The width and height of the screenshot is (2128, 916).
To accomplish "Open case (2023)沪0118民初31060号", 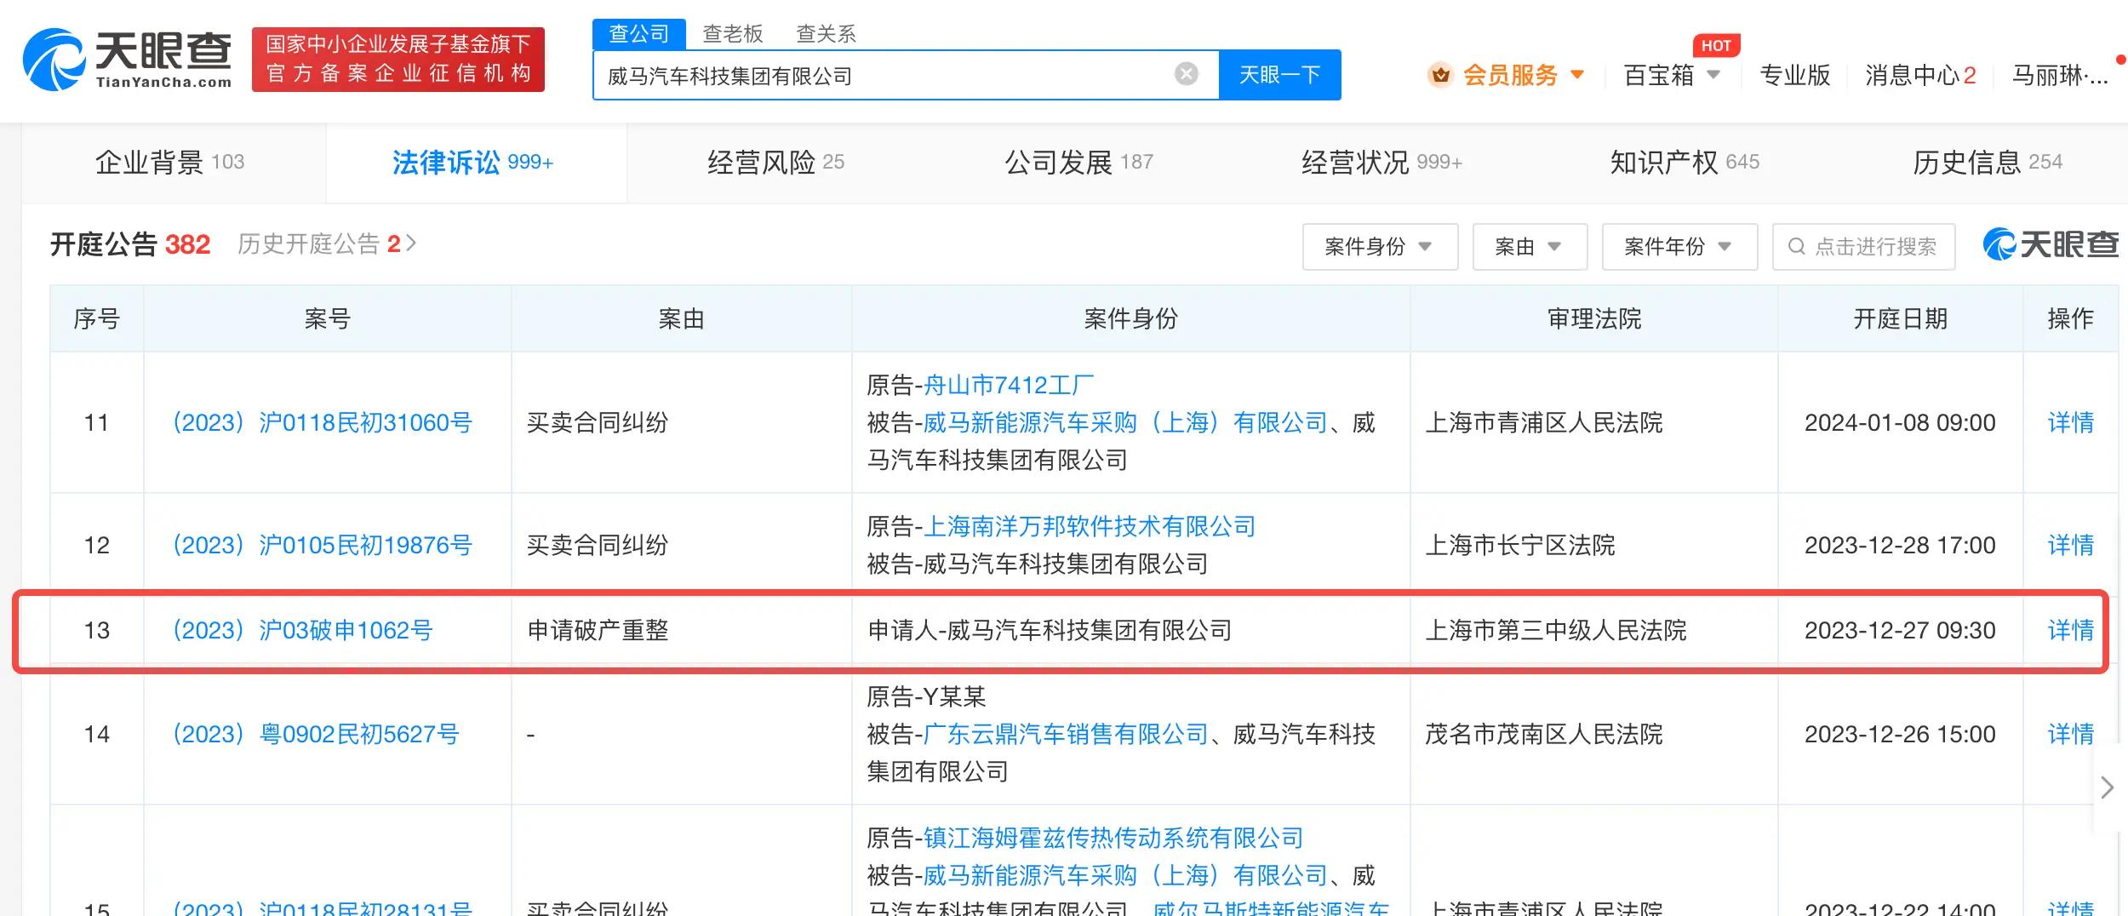I will (x=322, y=422).
